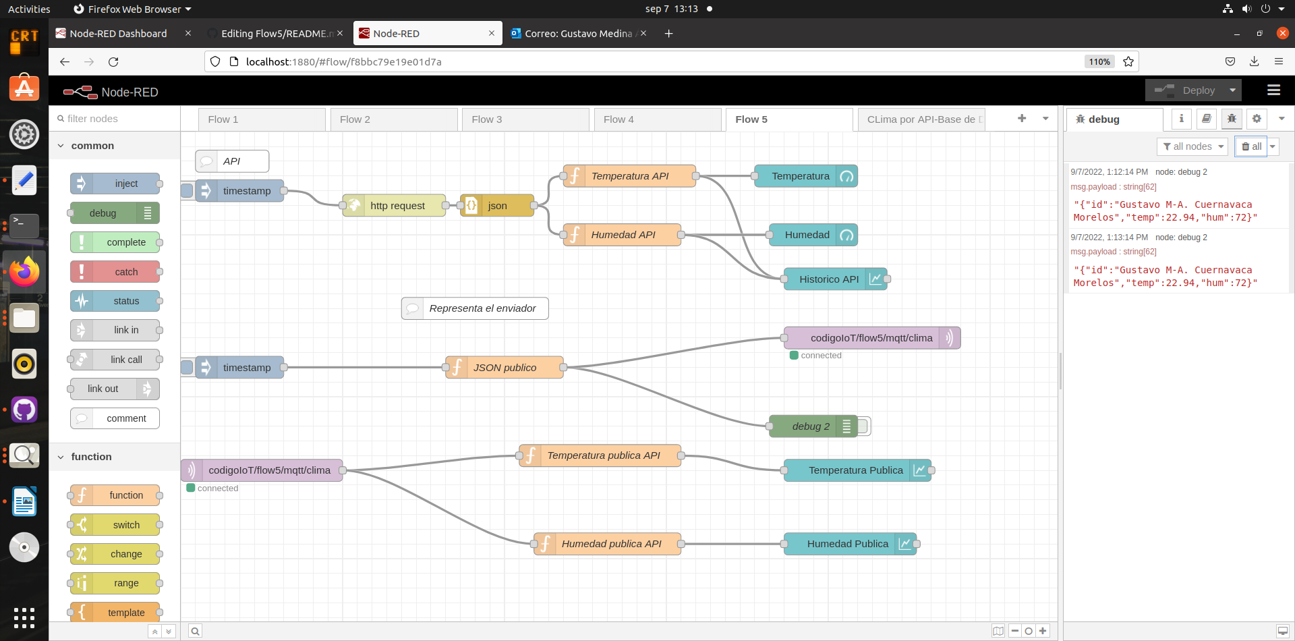This screenshot has width=1295, height=641.
Task: Collapse the function palette category
Action: tap(114, 457)
